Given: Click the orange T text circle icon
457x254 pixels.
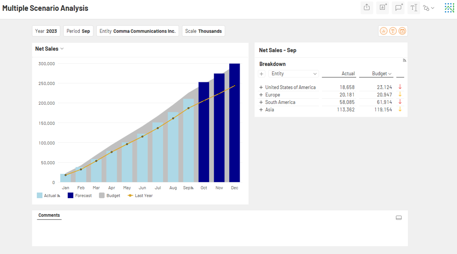Looking at the screenshot, I should click(393, 31).
